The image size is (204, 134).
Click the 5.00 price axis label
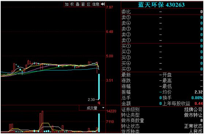tap(110, 56)
